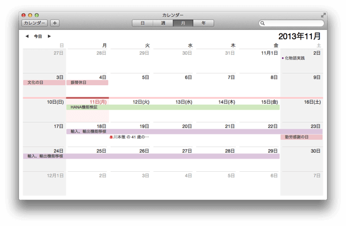The height and width of the screenshot is (226, 346).
Task: Select the 振替休日 holiday event
Action: click(x=88, y=82)
